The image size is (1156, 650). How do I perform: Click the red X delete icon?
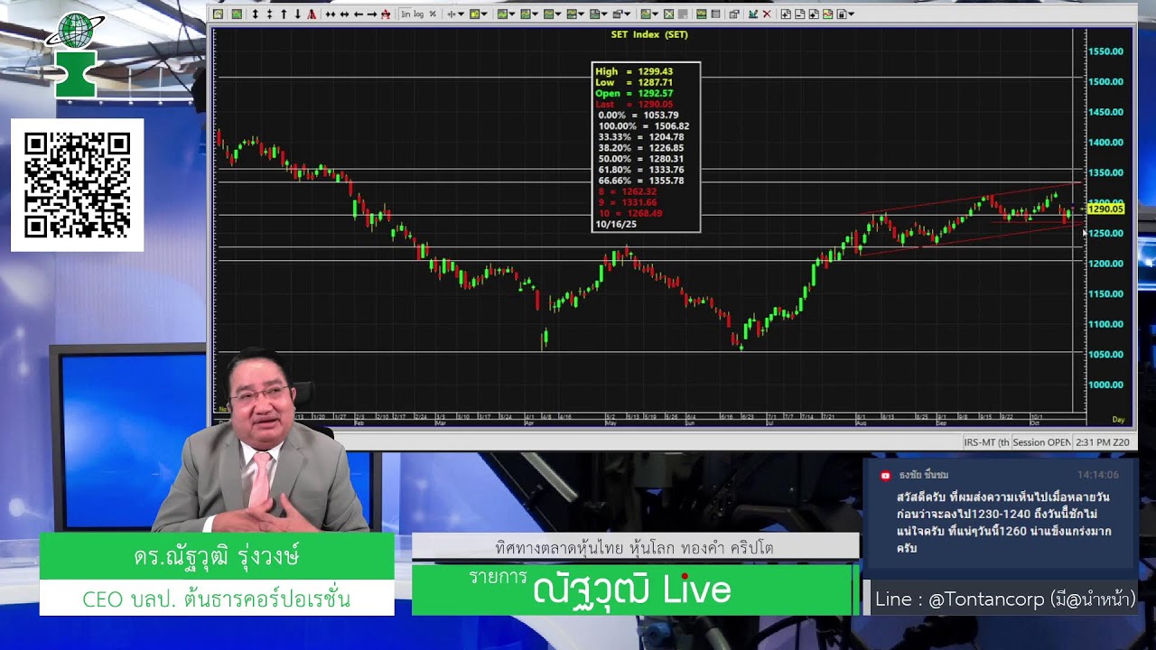(x=767, y=14)
